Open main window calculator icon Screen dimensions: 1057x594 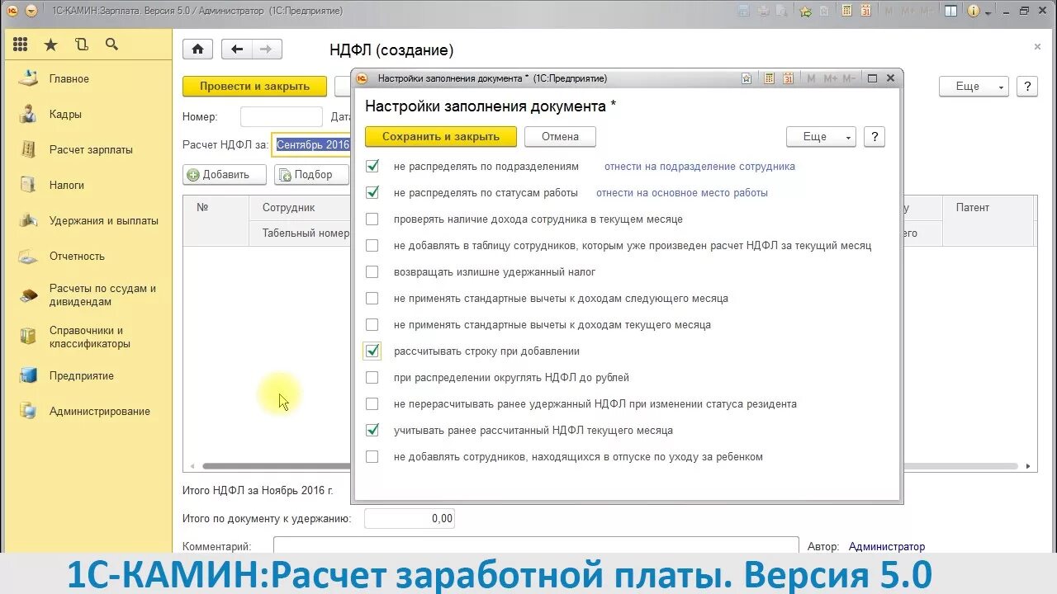[846, 11]
